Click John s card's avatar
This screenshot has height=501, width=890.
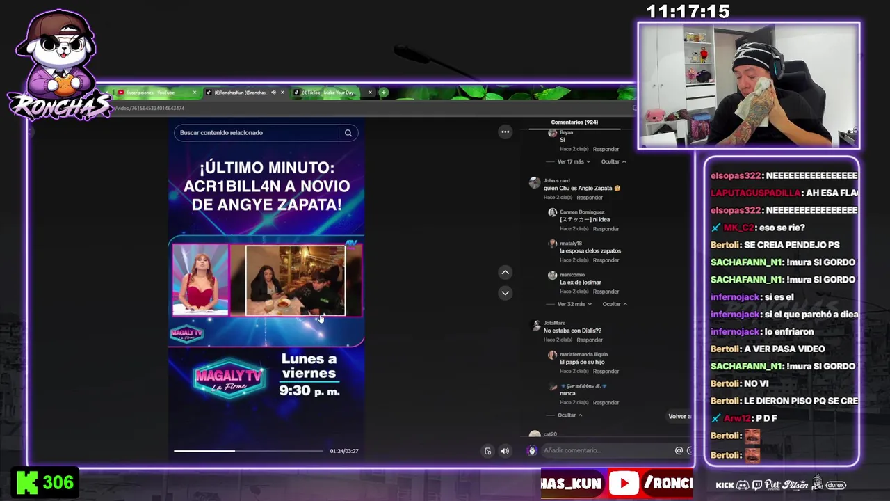[x=534, y=183]
